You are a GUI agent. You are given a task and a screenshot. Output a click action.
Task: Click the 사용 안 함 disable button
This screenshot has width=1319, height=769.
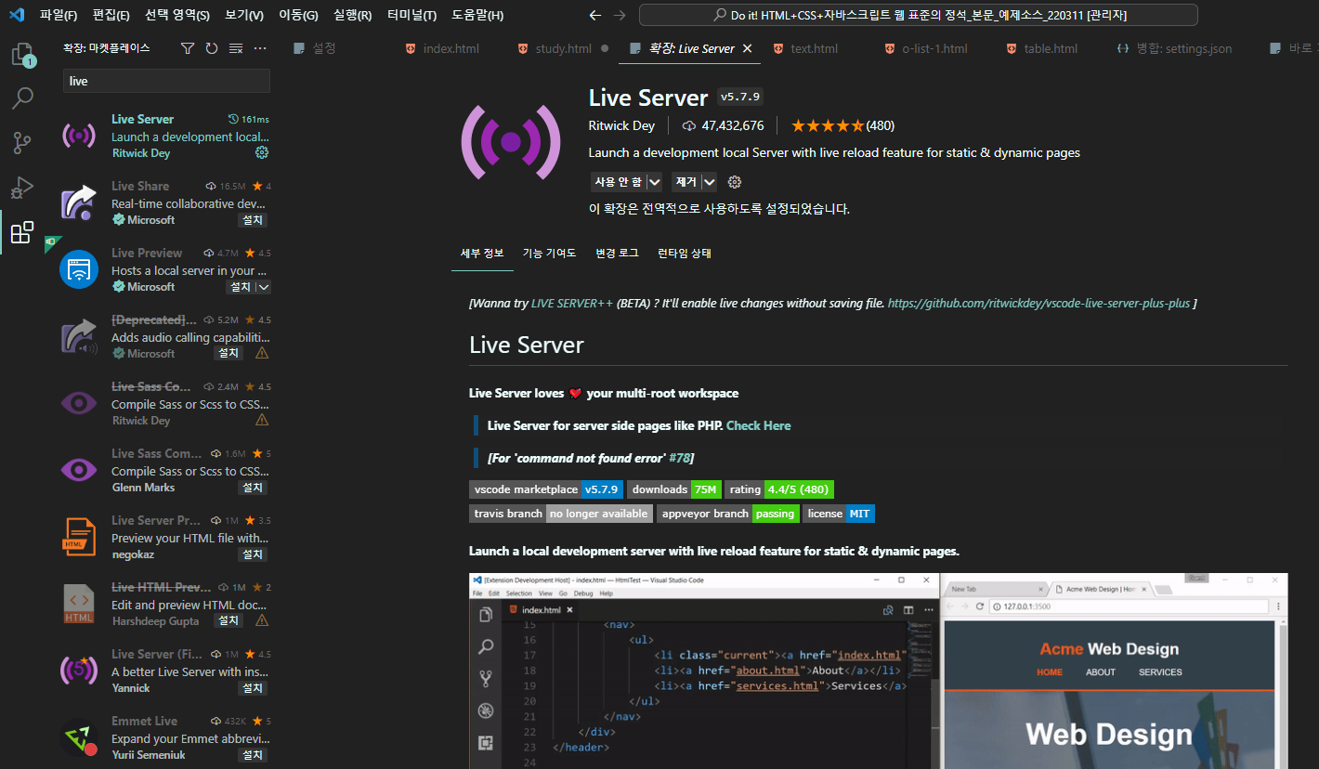[619, 182]
